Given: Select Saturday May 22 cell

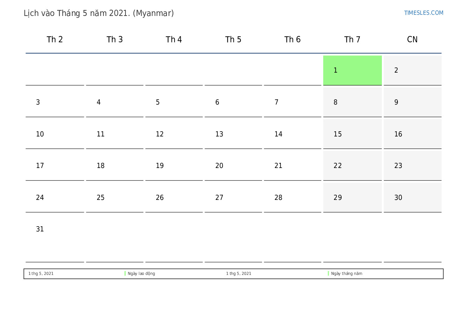Looking at the screenshot, I should tap(352, 166).
